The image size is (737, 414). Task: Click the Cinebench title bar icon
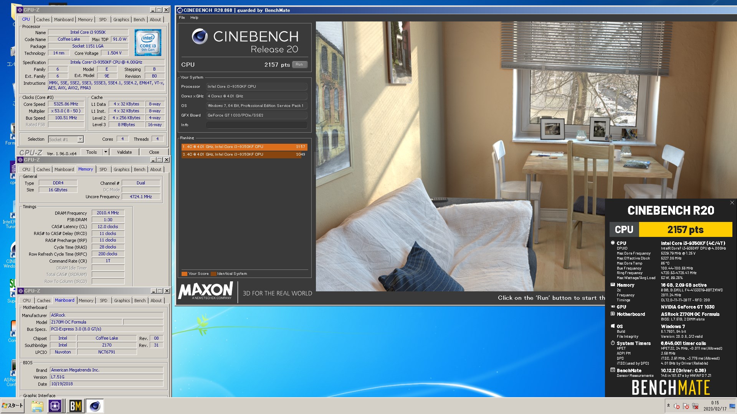click(180, 10)
